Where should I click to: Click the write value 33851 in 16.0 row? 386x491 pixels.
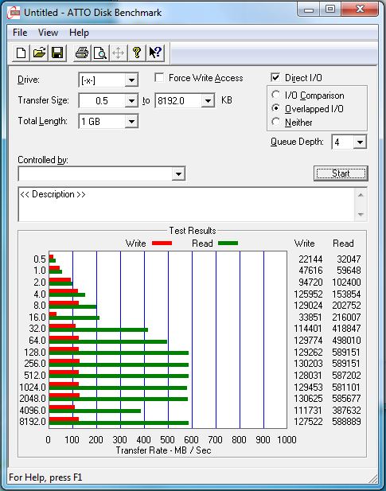point(310,318)
